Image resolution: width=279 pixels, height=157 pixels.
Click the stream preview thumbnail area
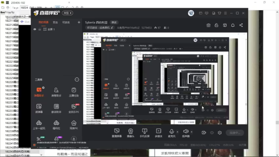pos(165,78)
